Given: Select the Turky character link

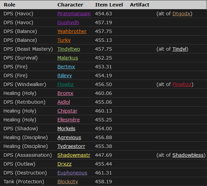Looking at the screenshot, I should pyautogui.click(x=64, y=40).
